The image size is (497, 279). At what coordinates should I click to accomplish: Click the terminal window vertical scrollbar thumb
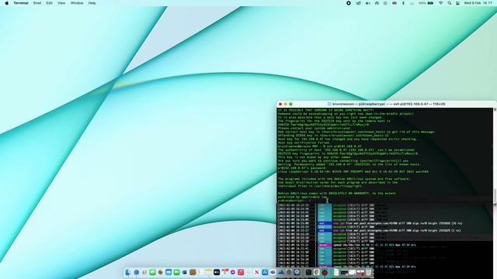pos(495,196)
